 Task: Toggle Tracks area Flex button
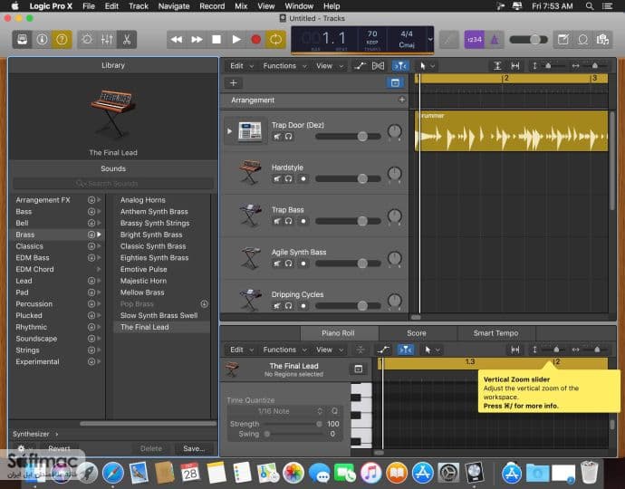coord(378,66)
